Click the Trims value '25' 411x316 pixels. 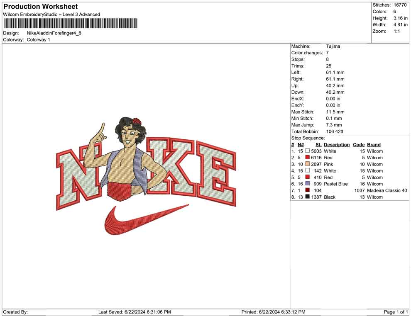click(329, 66)
